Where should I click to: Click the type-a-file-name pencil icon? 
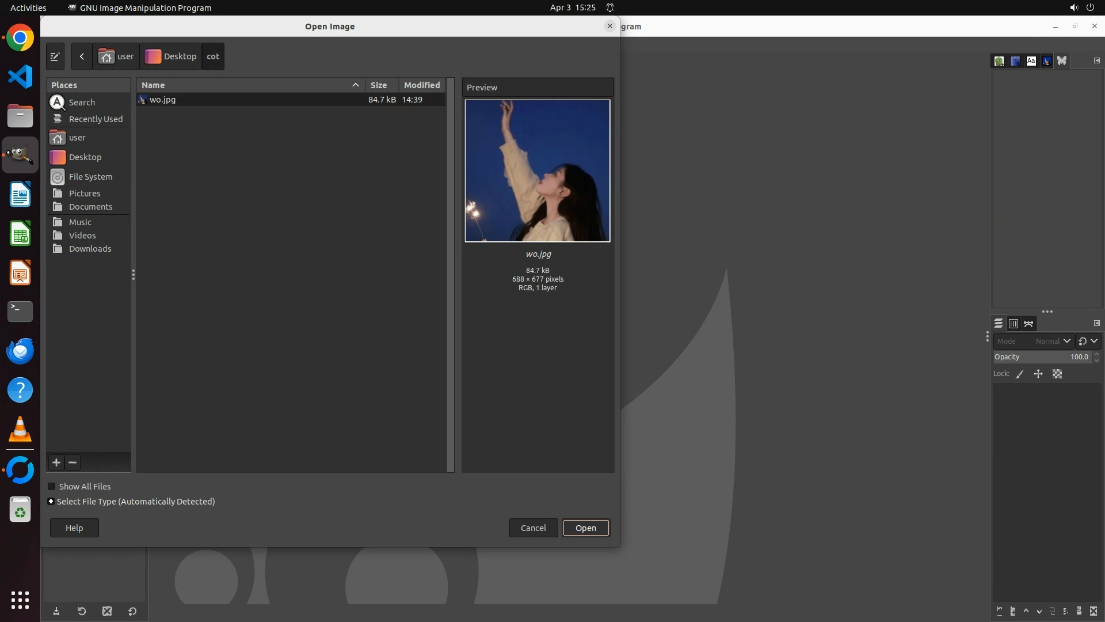[x=55, y=56]
